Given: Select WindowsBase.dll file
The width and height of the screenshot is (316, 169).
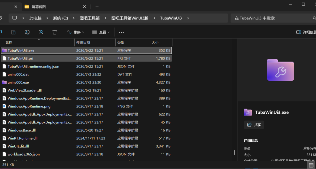Looking at the screenshot, I should tap(86, 130).
